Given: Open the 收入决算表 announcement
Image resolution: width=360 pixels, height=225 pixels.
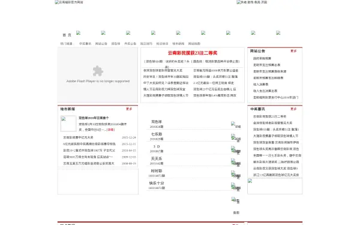Looking at the screenshot, I should click(x=260, y=84).
